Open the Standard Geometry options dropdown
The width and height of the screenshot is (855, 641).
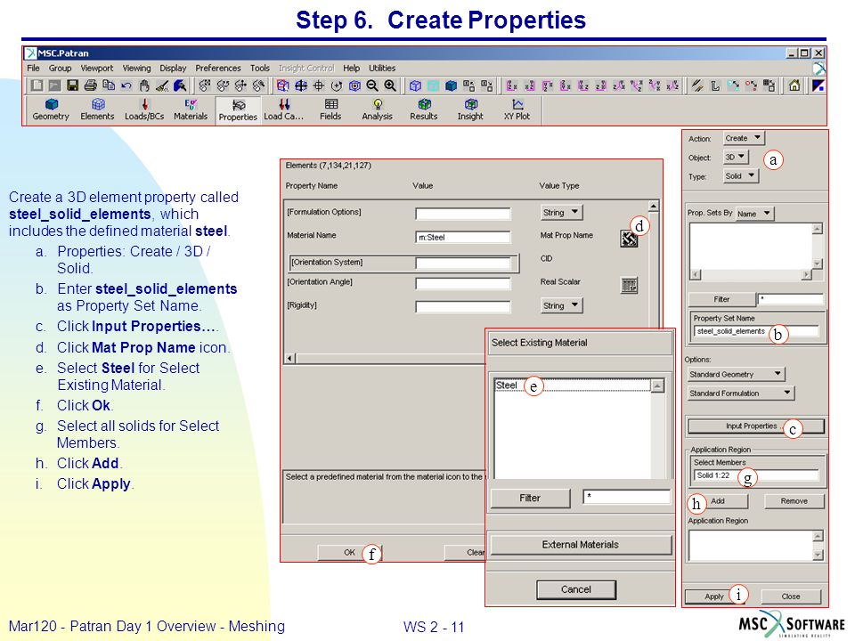[x=737, y=375]
